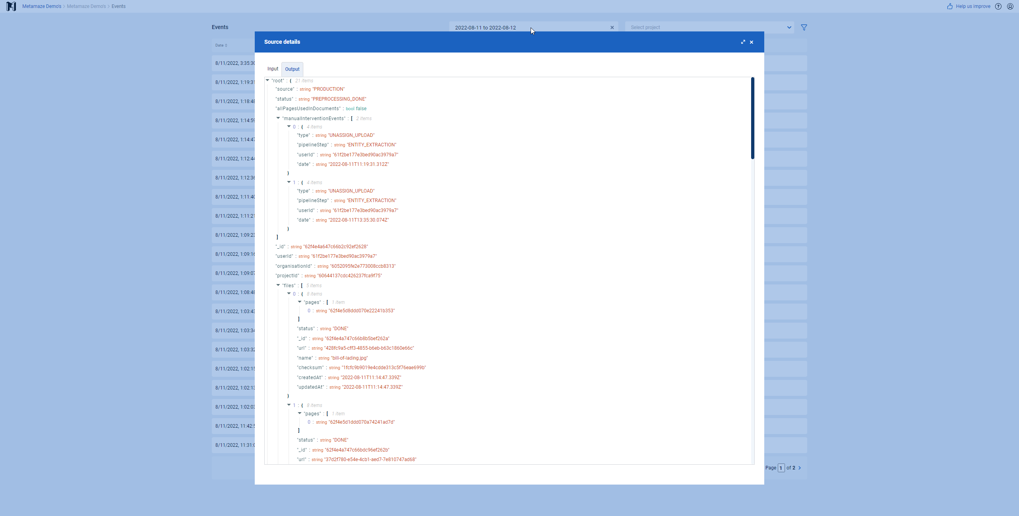Open the help question mark icon
The image size is (1019, 516).
point(998,6)
